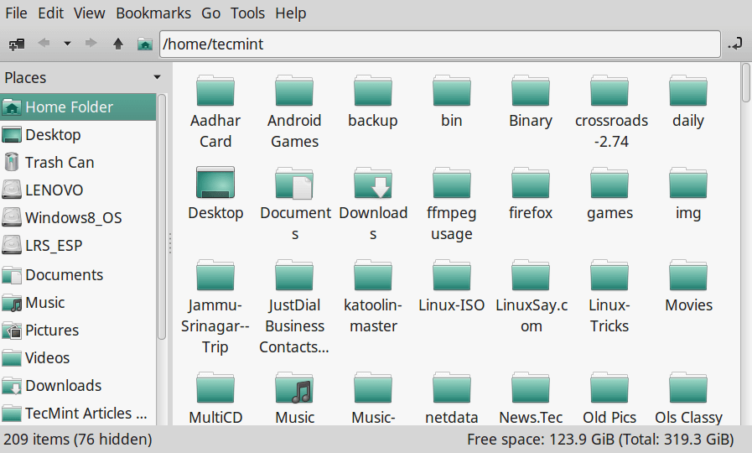Click the New Tab toolbar icon
The height and width of the screenshot is (453, 752).
15,44
